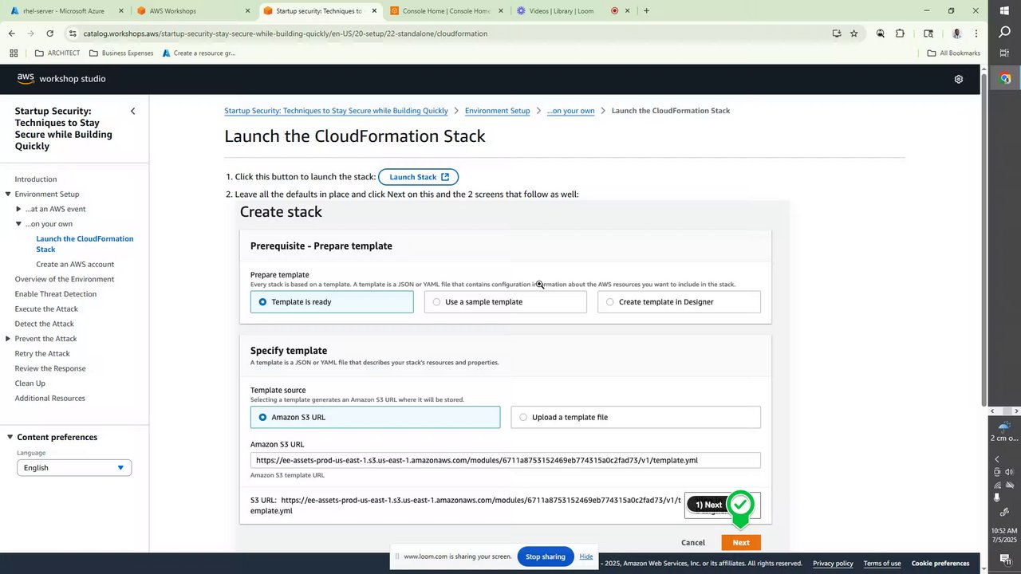The image size is (1021, 574).
Task: Collapse the ...on your own section
Action: (18, 224)
